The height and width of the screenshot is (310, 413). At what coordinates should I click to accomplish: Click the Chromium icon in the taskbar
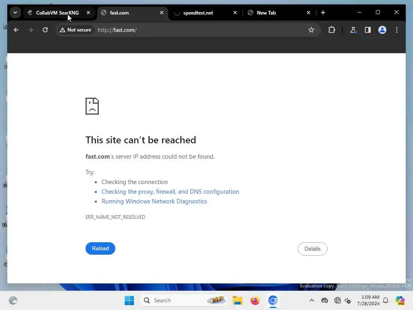click(273, 300)
